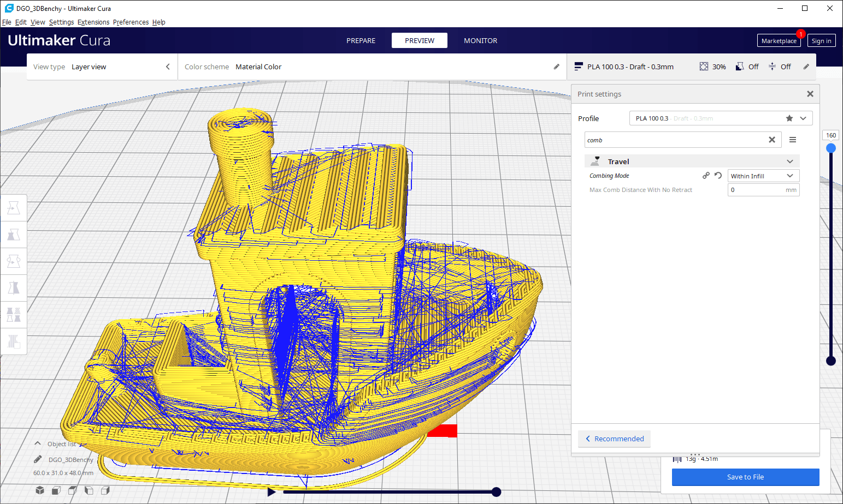Image resolution: width=843 pixels, height=504 pixels.
Task: Click the upper layer slider handle at 160
Action: pos(831,148)
